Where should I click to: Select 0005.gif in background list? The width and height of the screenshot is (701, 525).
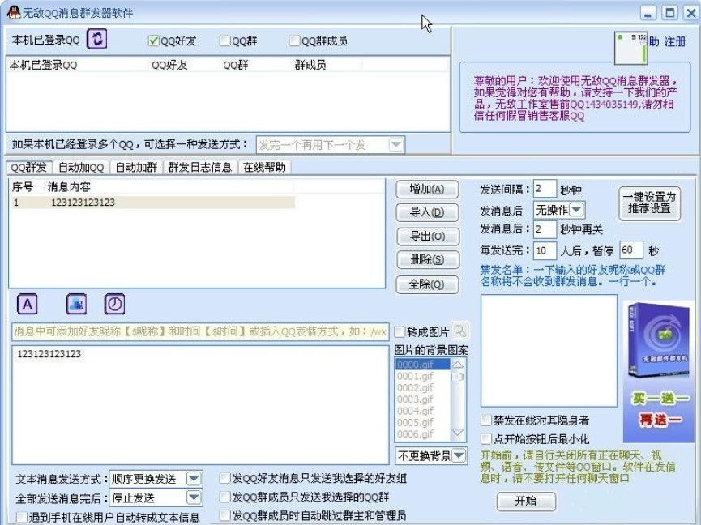click(422, 422)
